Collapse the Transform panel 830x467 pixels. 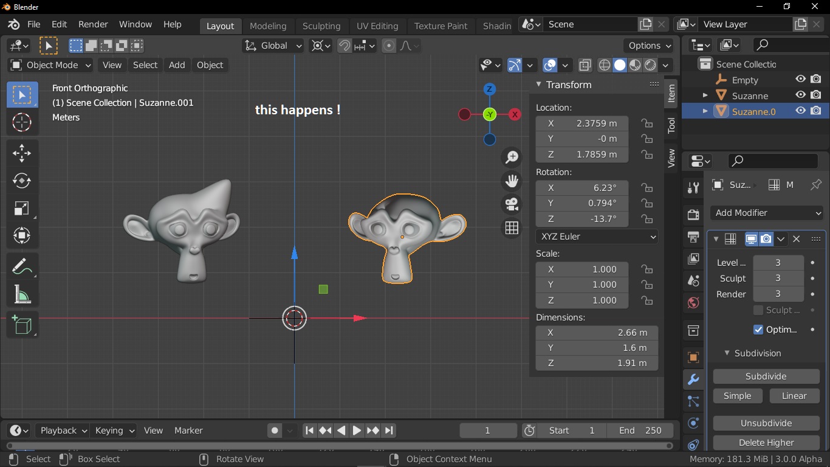[539, 85]
